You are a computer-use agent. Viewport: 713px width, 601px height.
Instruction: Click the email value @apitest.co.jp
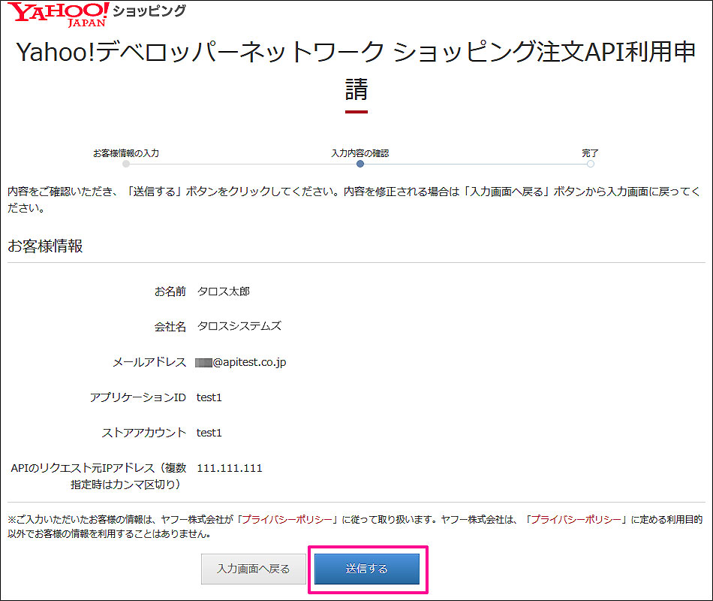tap(241, 362)
